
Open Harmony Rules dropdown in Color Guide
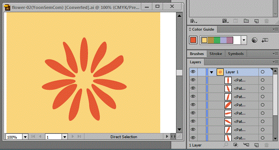pos(244,40)
